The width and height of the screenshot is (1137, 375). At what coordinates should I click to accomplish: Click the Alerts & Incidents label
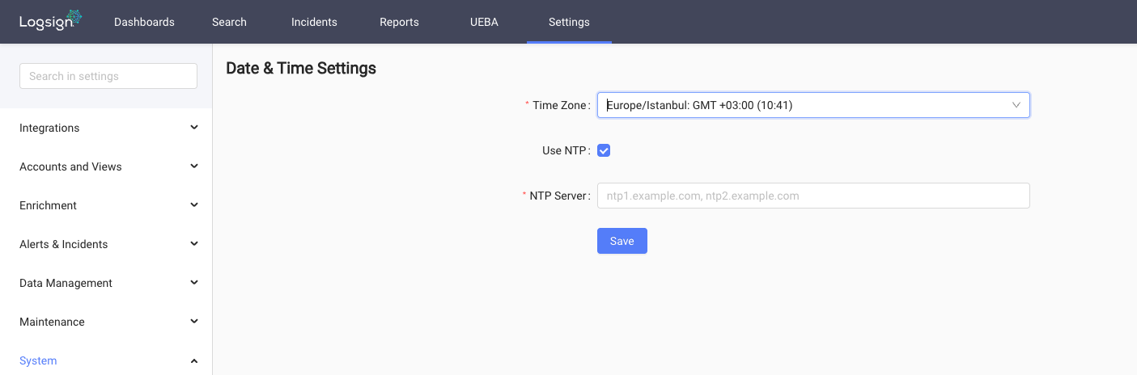pos(63,244)
